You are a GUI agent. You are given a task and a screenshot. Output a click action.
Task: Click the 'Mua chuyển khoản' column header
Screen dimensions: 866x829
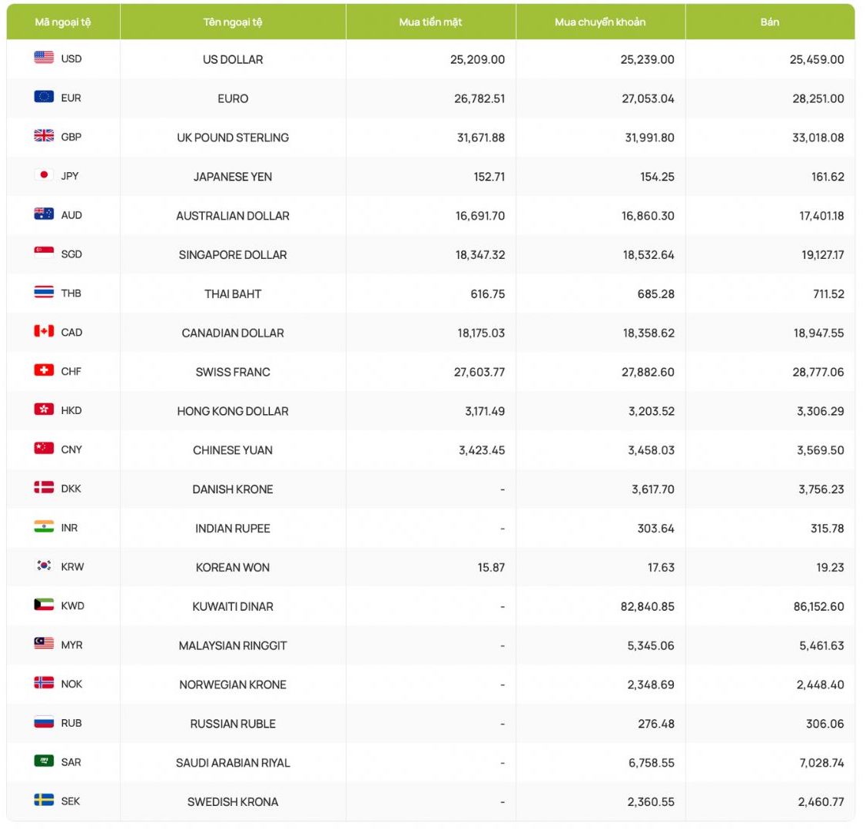pyautogui.click(x=600, y=22)
